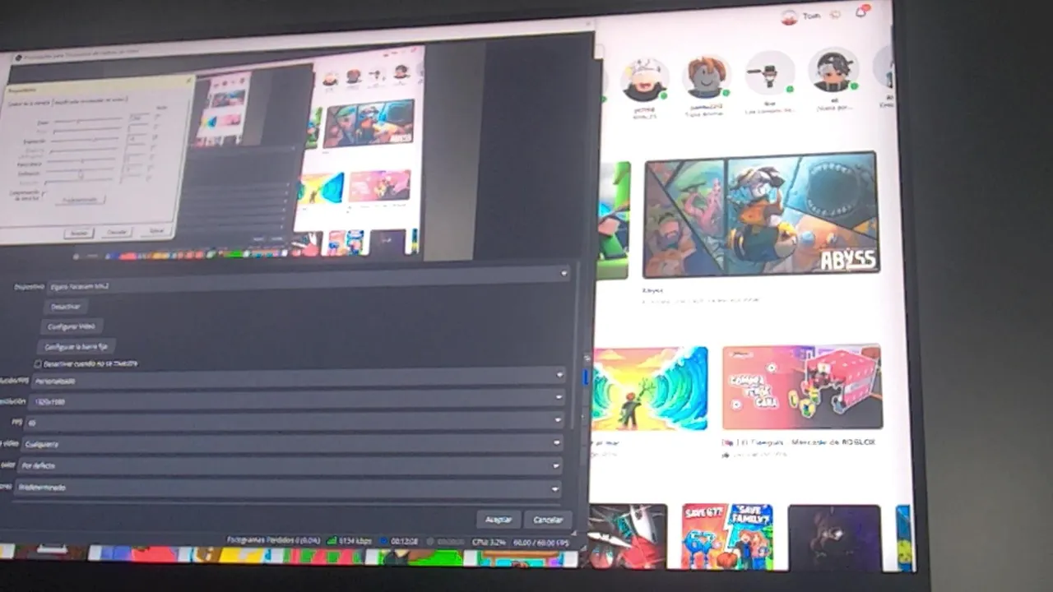
Task: Click the grey recording indicator in status bar
Action: [x=430, y=542]
